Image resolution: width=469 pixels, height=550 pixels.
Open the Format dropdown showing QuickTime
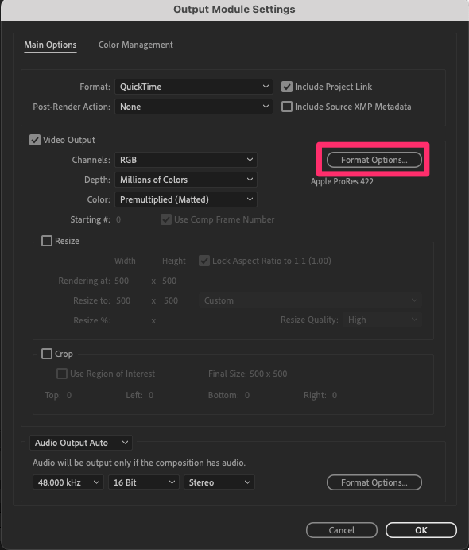194,87
